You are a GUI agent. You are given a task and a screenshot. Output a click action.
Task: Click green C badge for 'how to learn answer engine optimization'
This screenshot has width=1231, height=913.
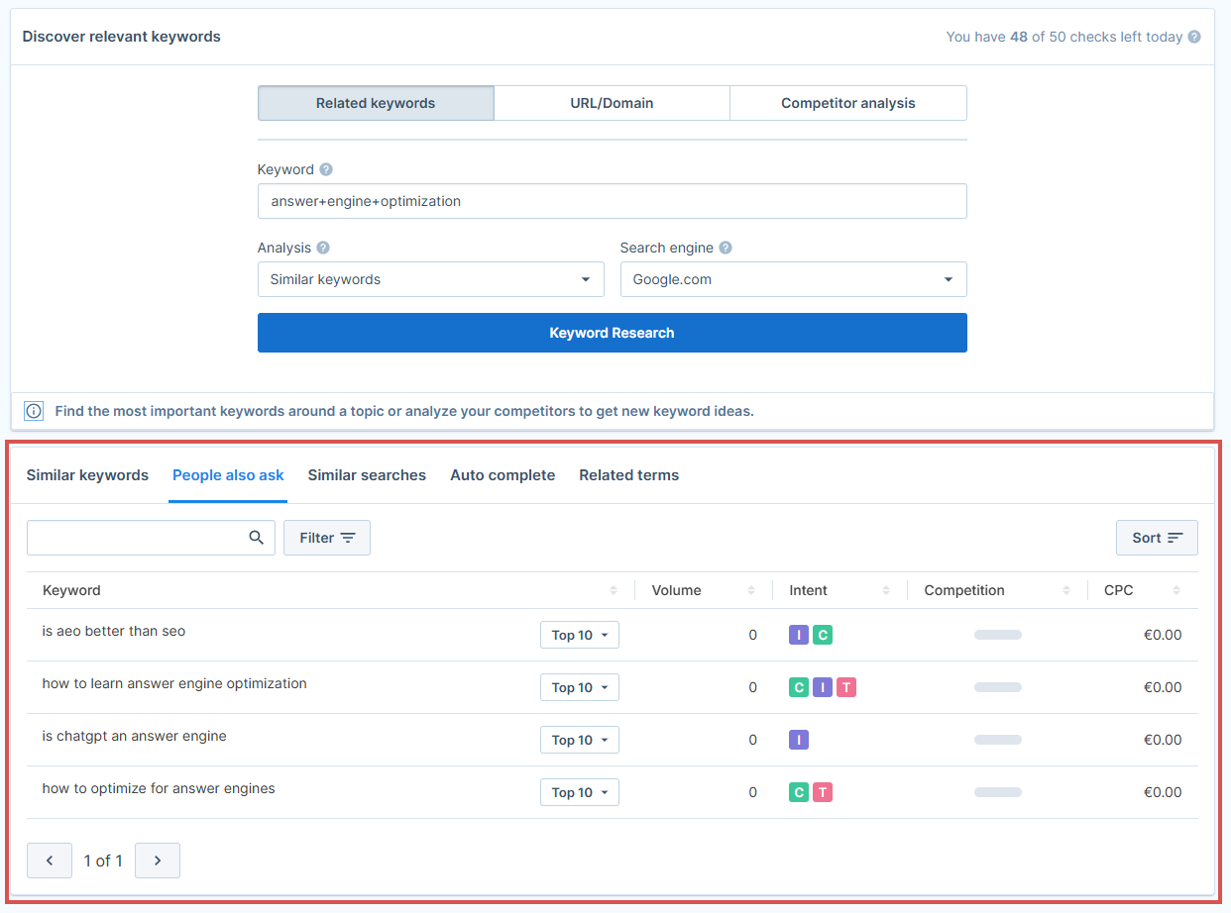coord(799,687)
